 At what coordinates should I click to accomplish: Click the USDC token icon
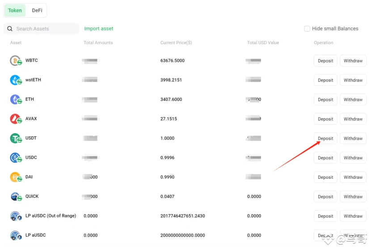(x=16, y=157)
